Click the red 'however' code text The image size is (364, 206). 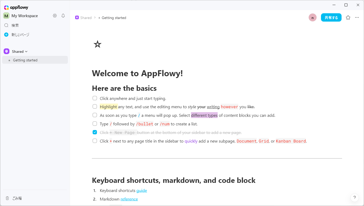(229, 107)
